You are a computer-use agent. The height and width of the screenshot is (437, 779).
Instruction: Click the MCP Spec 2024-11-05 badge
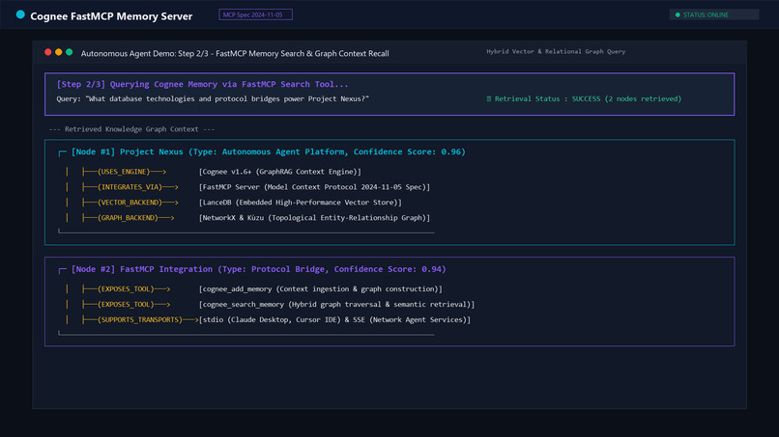255,14
